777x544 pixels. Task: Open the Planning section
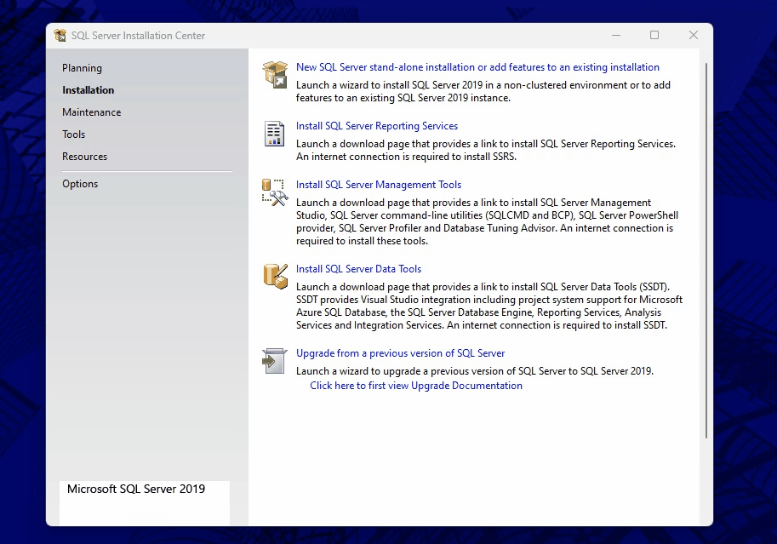tap(82, 68)
